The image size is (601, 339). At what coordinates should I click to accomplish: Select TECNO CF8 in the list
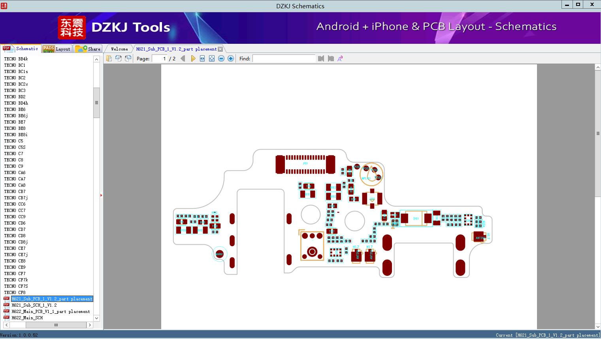point(15,292)
